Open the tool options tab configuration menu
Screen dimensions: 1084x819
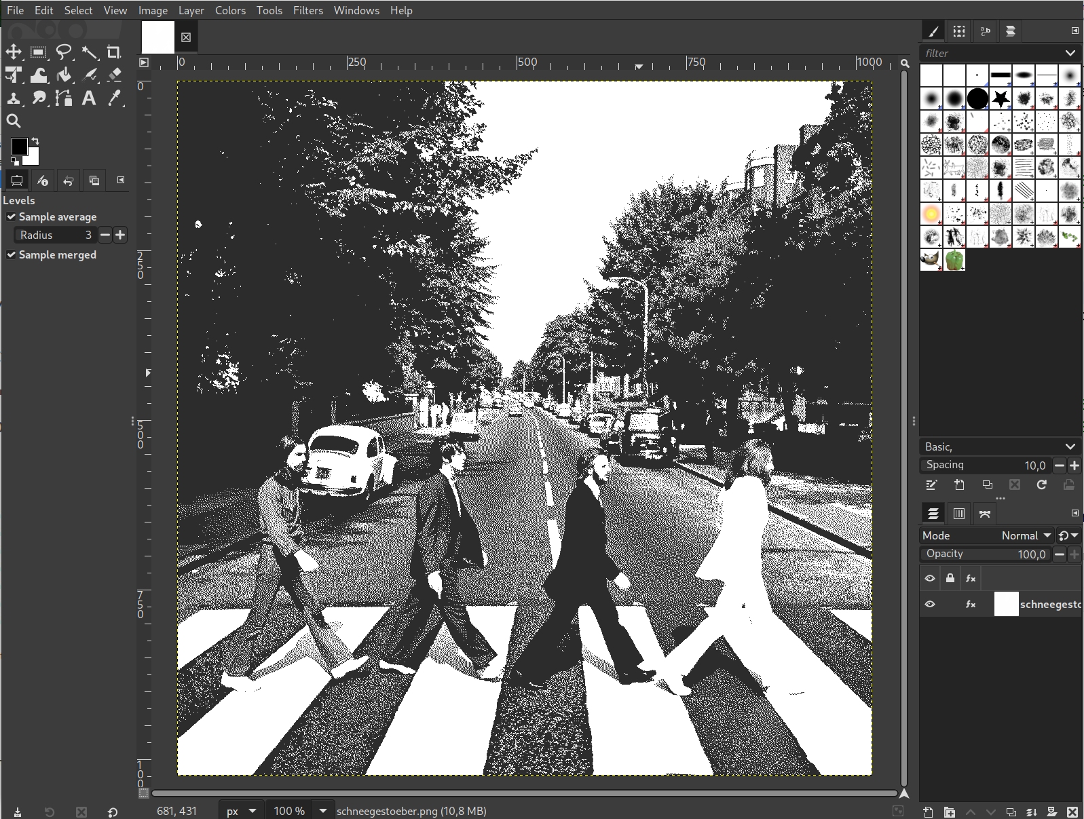pos(121,180)
